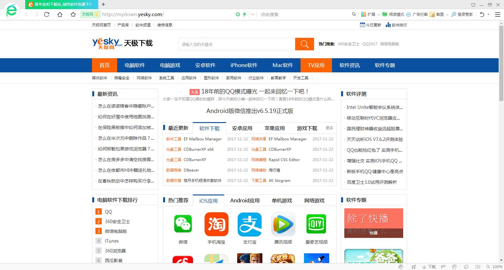This screenshot has height=270, width=504.
Task: Open the address bar history dropdown arrow
Action: click(x=253, y=14)
